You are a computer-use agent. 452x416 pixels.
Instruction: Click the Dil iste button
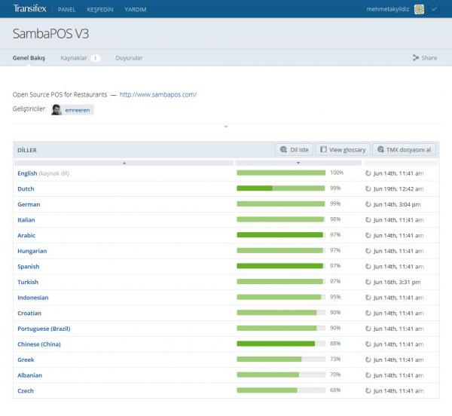[x=294, y=150]
